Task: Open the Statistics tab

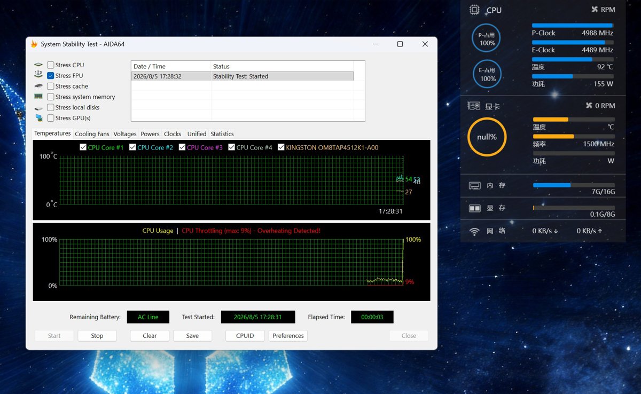Action: tap(222, 134)
